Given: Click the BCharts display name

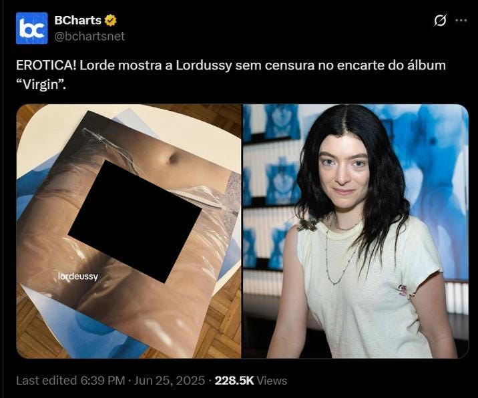Looking at the screenshot, I should click(x=77, y=20).
